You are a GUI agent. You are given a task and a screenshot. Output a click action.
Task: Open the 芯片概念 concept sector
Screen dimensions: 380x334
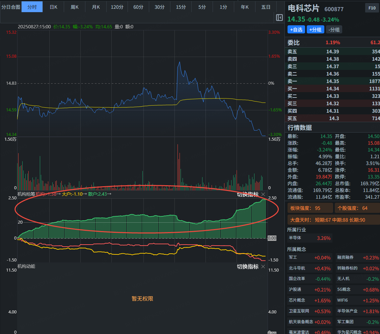point(309,300)
